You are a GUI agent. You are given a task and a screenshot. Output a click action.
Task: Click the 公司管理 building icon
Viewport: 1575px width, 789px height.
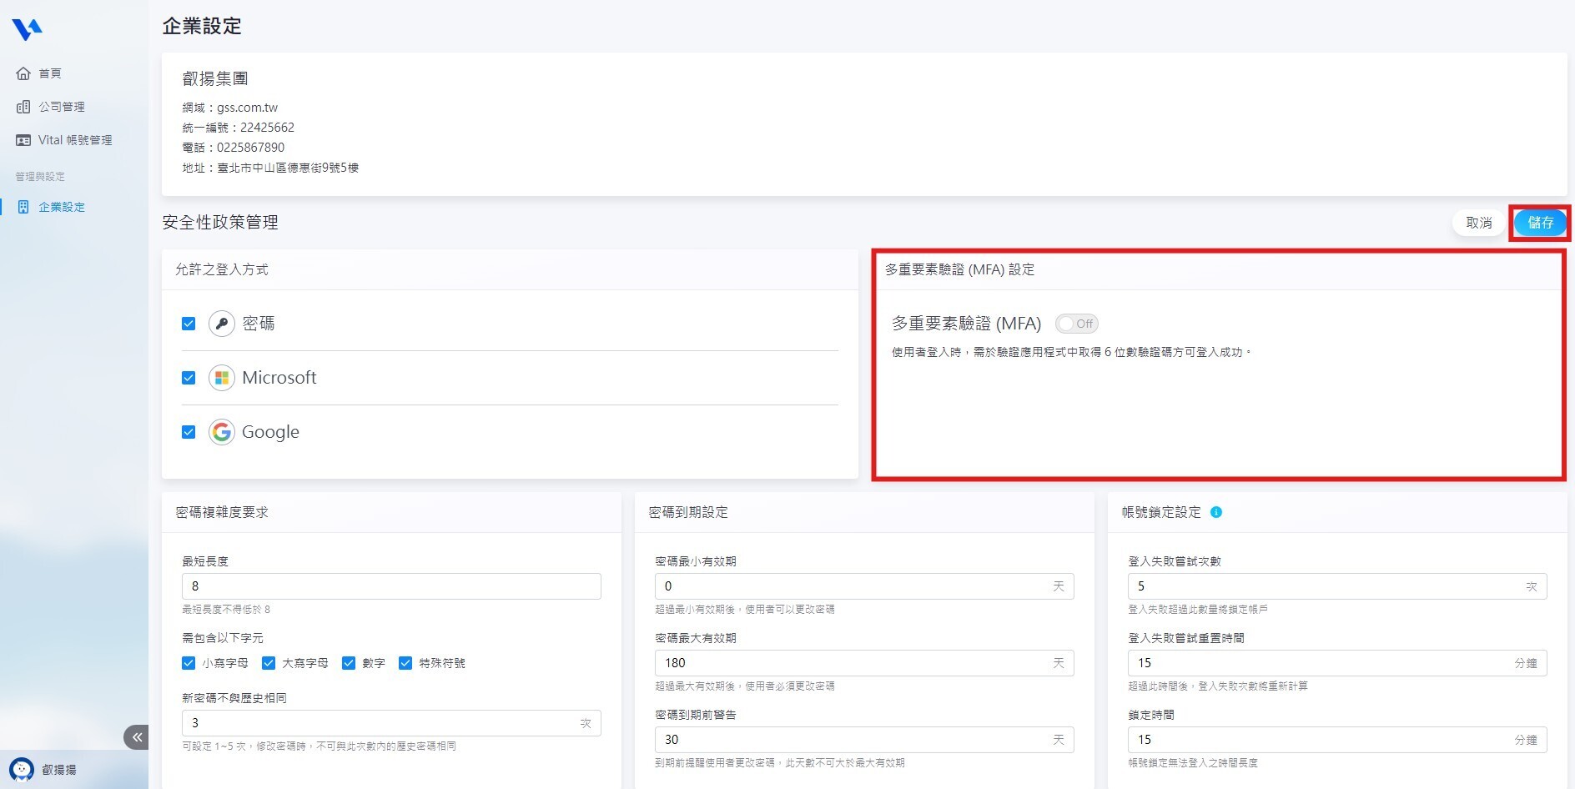click(x=23, y=107)
